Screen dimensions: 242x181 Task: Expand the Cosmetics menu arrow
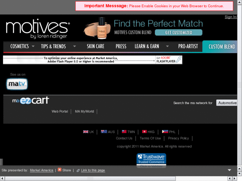(33, 46)
